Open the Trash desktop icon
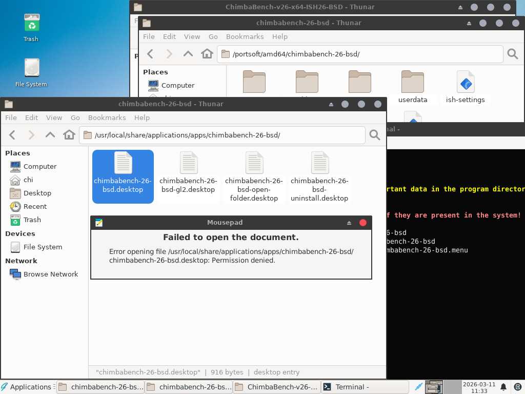This screenshot has height=394, width=525. pyautogui.click(x=31, y=28)
